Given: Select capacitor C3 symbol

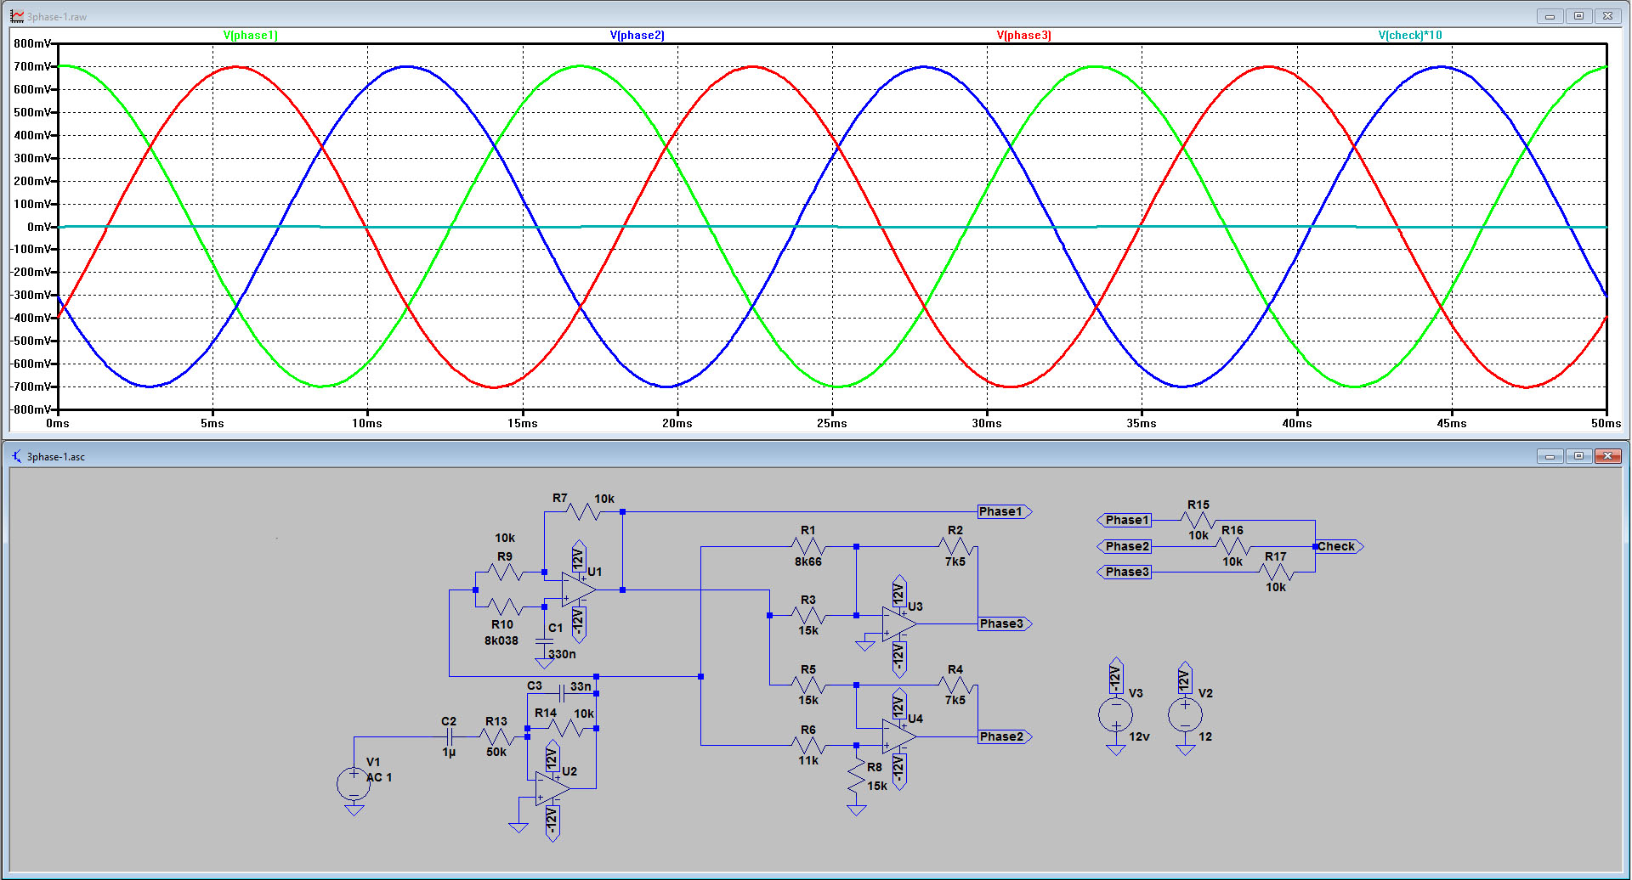Looking at the screenshot, I should tap(561, 693).
